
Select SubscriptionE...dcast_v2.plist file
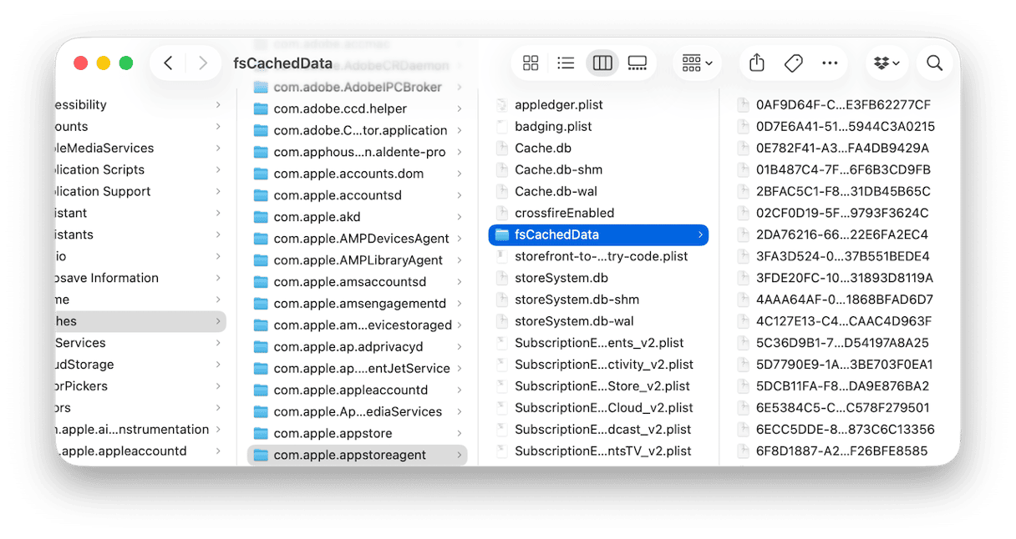(598, 431)
